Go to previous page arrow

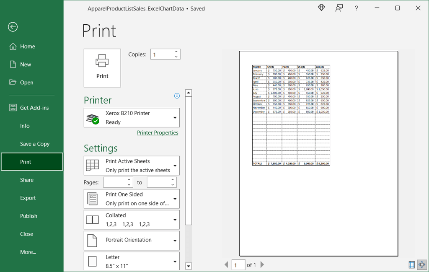point(226,265)
